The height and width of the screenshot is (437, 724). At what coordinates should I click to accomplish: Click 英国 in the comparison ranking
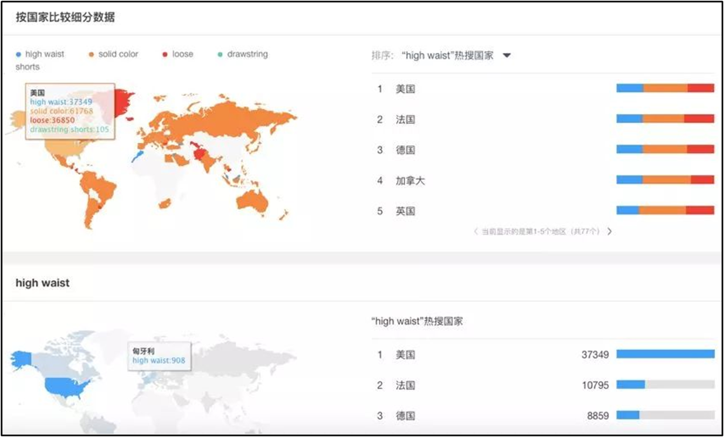point(405,211)
